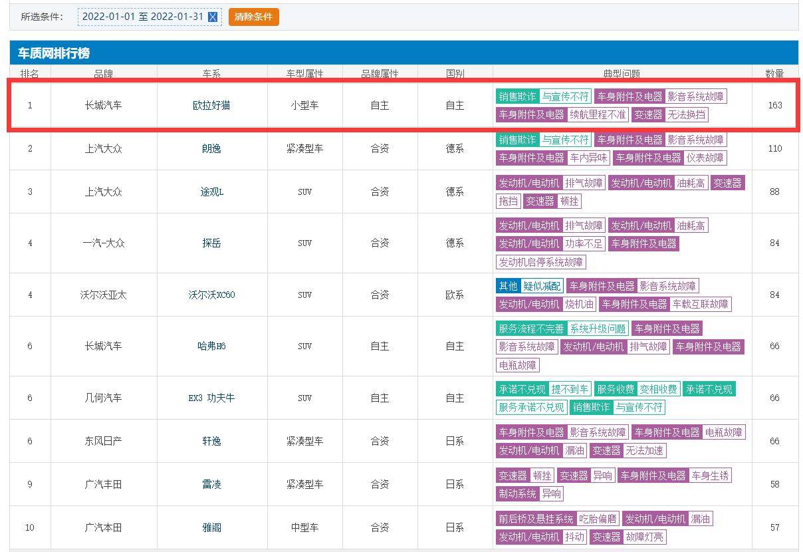The height and width of the screenshot is (552, 803).
Task: Open the EX3 功夫牛 car series link
Action: 211,398
